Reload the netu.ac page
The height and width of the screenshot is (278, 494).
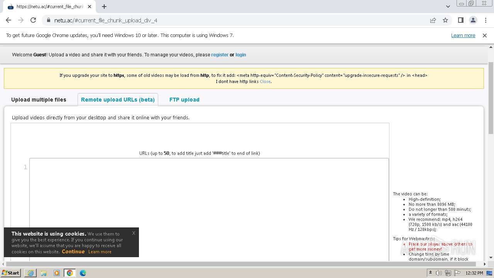[x=33, y=20]
